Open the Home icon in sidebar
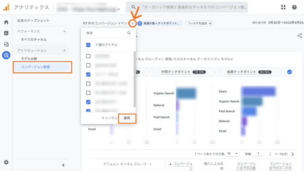Image resolution: width=304 pixels, height=171 pixels. click(6, 22)
